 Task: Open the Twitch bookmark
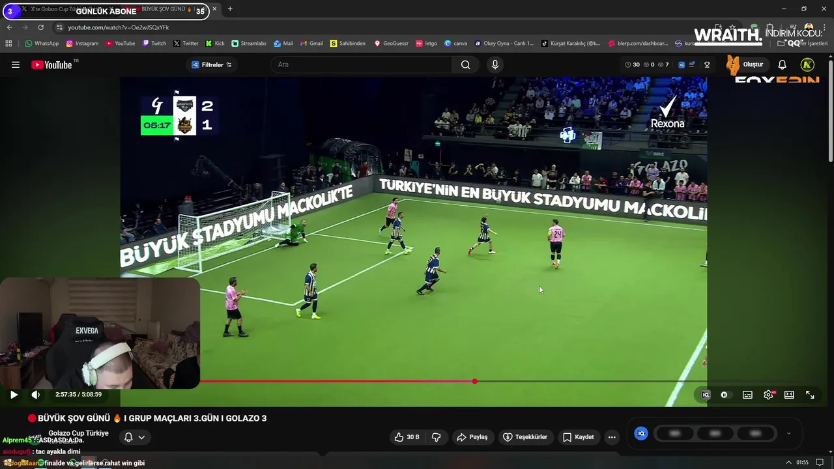point(154,43)
